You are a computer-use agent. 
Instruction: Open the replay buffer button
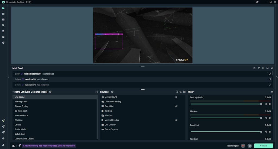(x=250, y=146)
